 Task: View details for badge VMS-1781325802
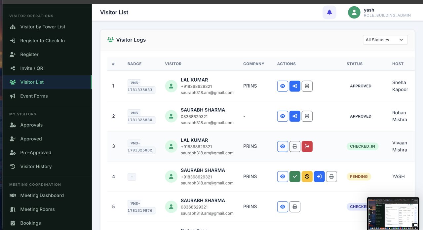click(x=283, y=146)
